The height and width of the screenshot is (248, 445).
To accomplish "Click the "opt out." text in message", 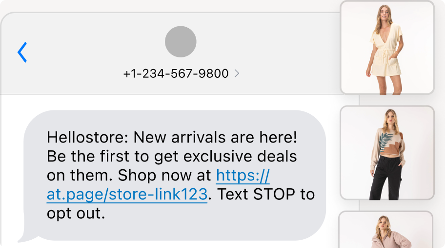I will pos(76,213).
